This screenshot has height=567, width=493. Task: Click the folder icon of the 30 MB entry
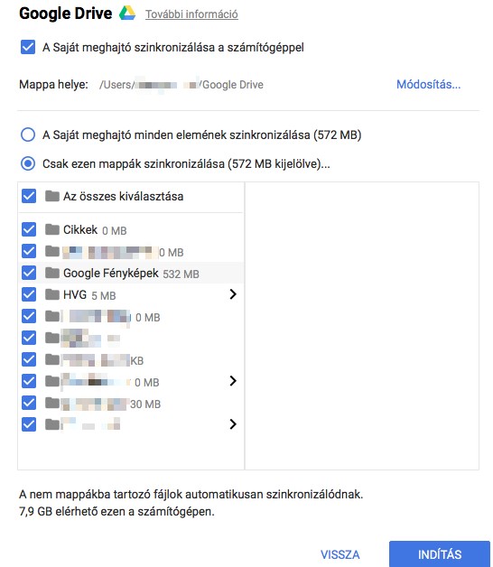(52, 403)
